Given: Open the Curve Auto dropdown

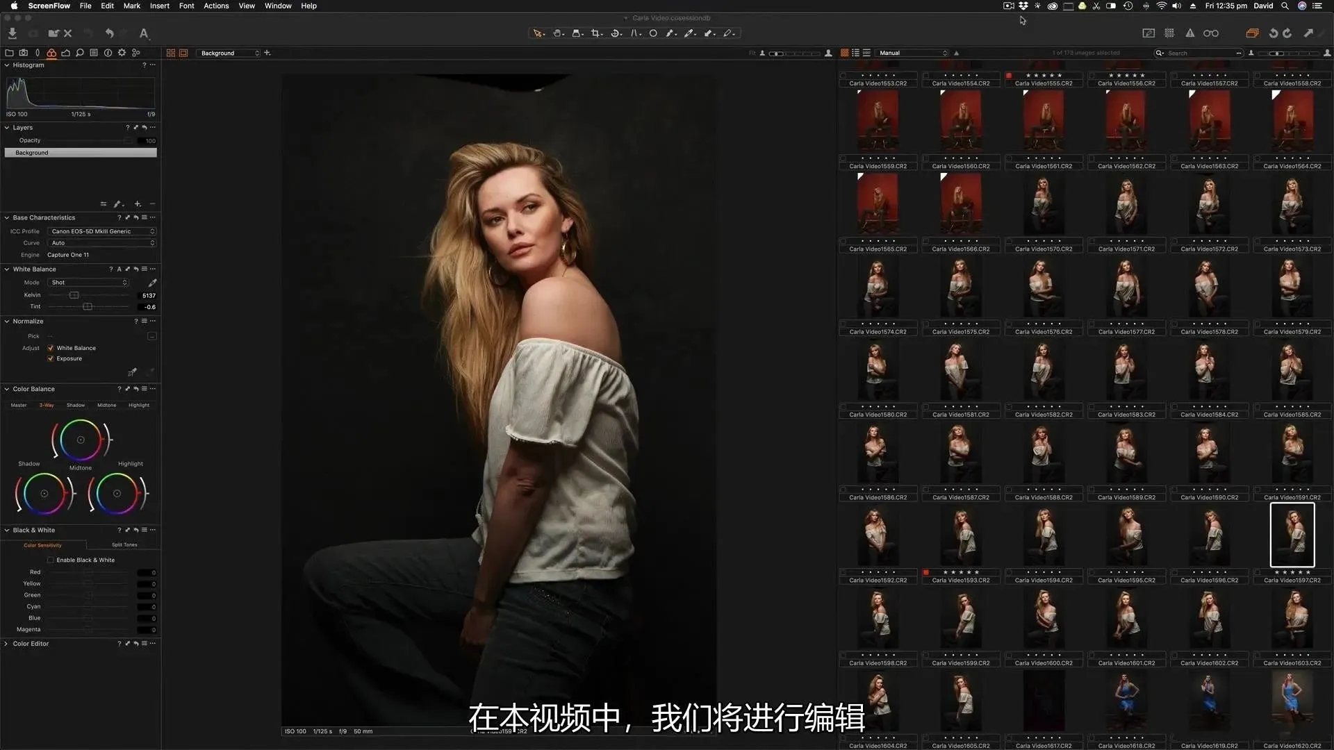Looking at the screenshot, I should pyautogui.click(x=102, y=243).
